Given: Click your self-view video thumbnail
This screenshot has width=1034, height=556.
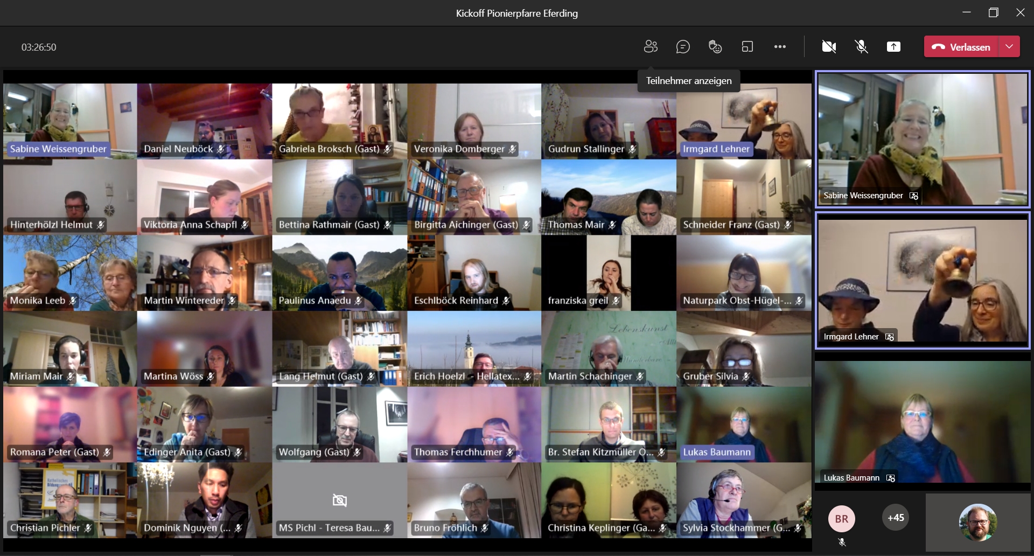Looking at the screenshot, I should (x=977, y=522).
